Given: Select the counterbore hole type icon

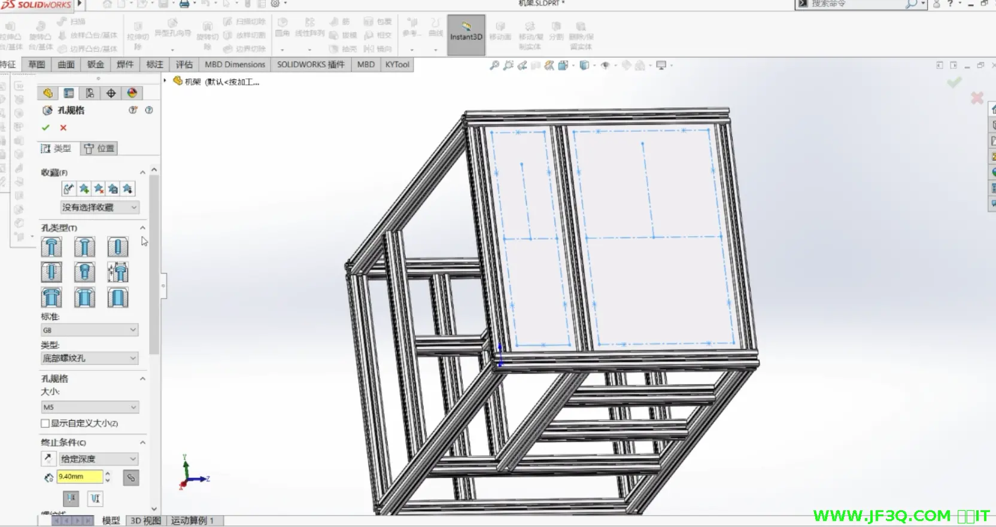Looking at the screenshot, I should coord(51,247).
